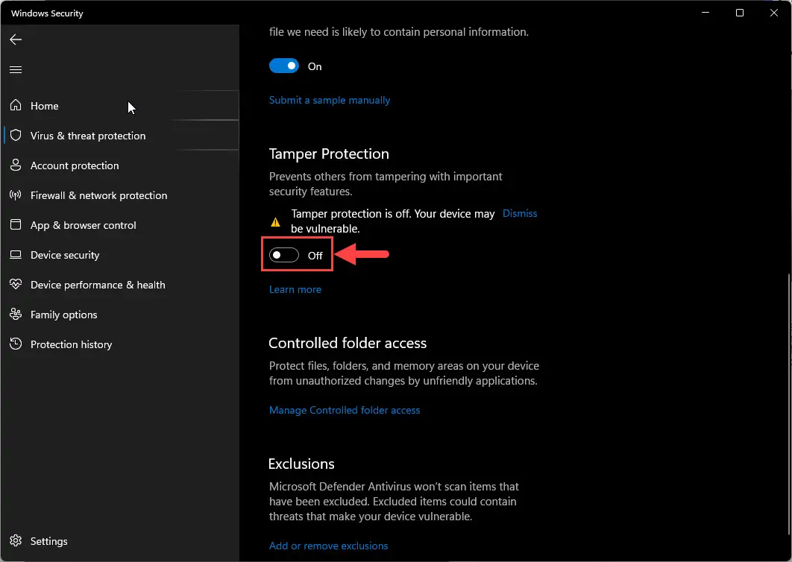This screenshot has width=792, height=562.
Task: Click the App & browser control window icon
Action: [x=16, y=224]
